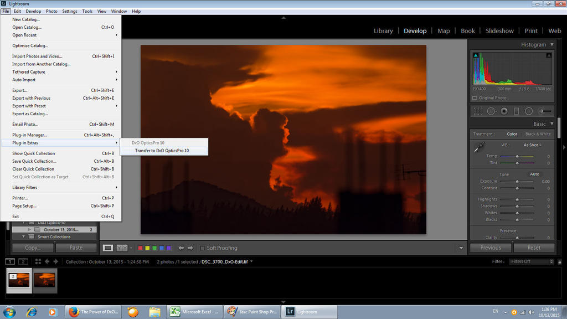The image size is (567, 319).
Task: Click the Previous button
Action: pyautogui.click(x=491, y=248)
